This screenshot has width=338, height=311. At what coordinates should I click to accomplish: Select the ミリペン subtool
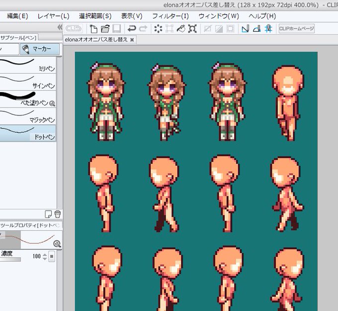28,65
